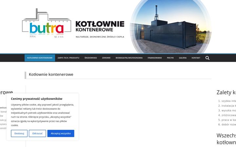Image resolution: width=236 pixels, height=147 pixels.
Task: Click the Kotłownie Kontenerowe banner title
Action: coord(100,26)
